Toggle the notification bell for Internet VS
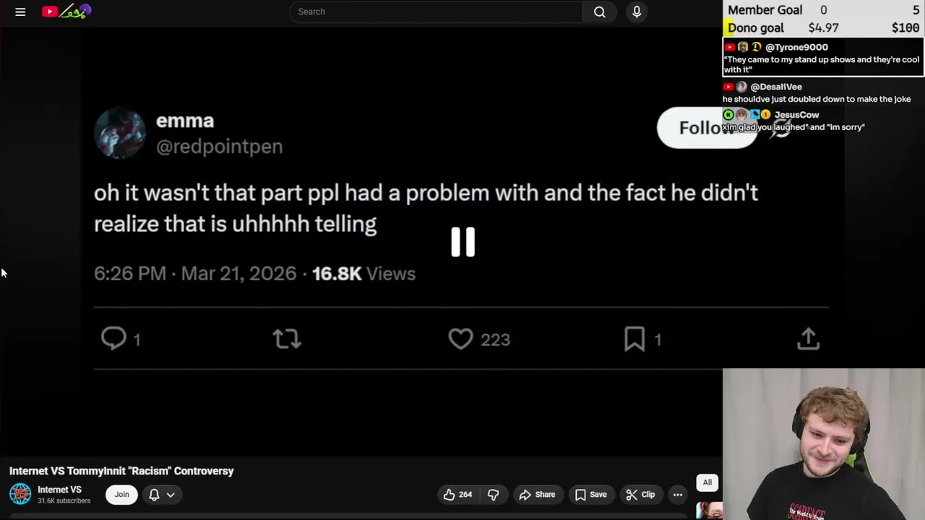 (x=154, y=495)
